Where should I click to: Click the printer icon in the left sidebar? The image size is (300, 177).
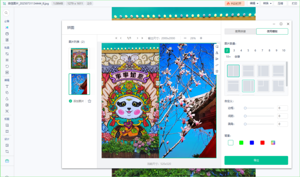(x=7, y=34)
